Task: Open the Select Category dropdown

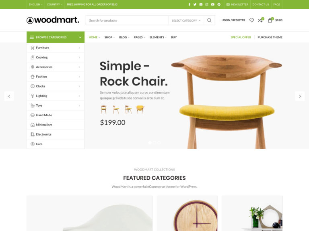Action: point(186,20)
